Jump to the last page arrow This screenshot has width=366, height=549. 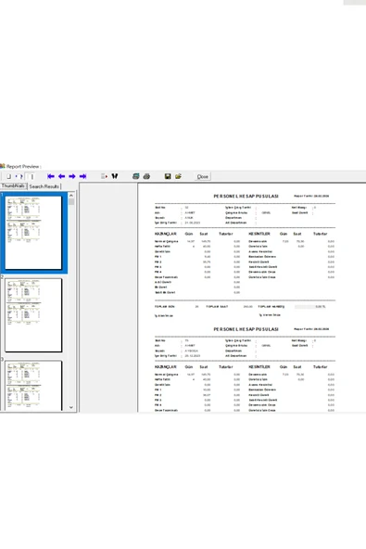[82, 176]
